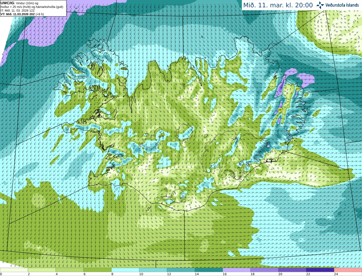Select the 0–2 m/s palest legend swatch

click(14, 270)
